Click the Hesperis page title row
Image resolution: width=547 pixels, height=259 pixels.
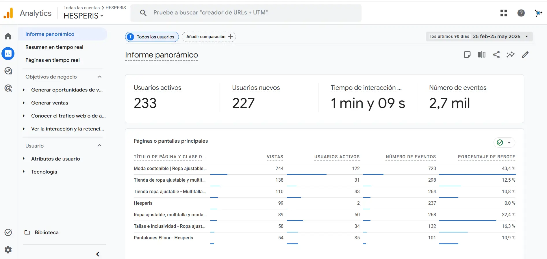[325, 203]
